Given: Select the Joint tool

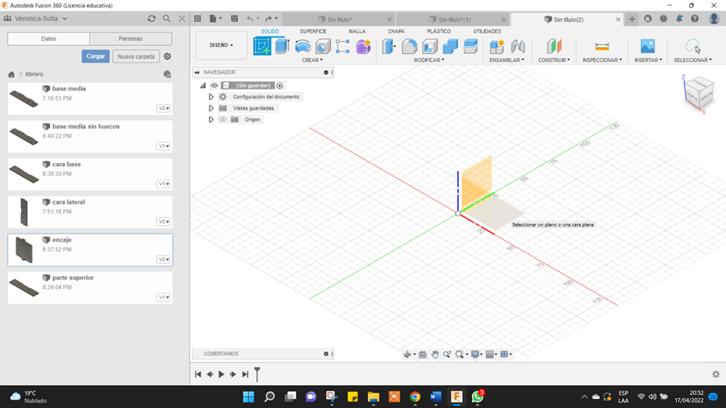Looking at the screenshot, I should point(518,47).
